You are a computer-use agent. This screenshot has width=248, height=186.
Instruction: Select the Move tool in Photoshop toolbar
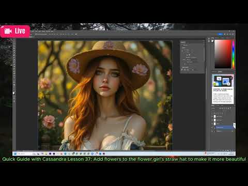click(14, 39)
